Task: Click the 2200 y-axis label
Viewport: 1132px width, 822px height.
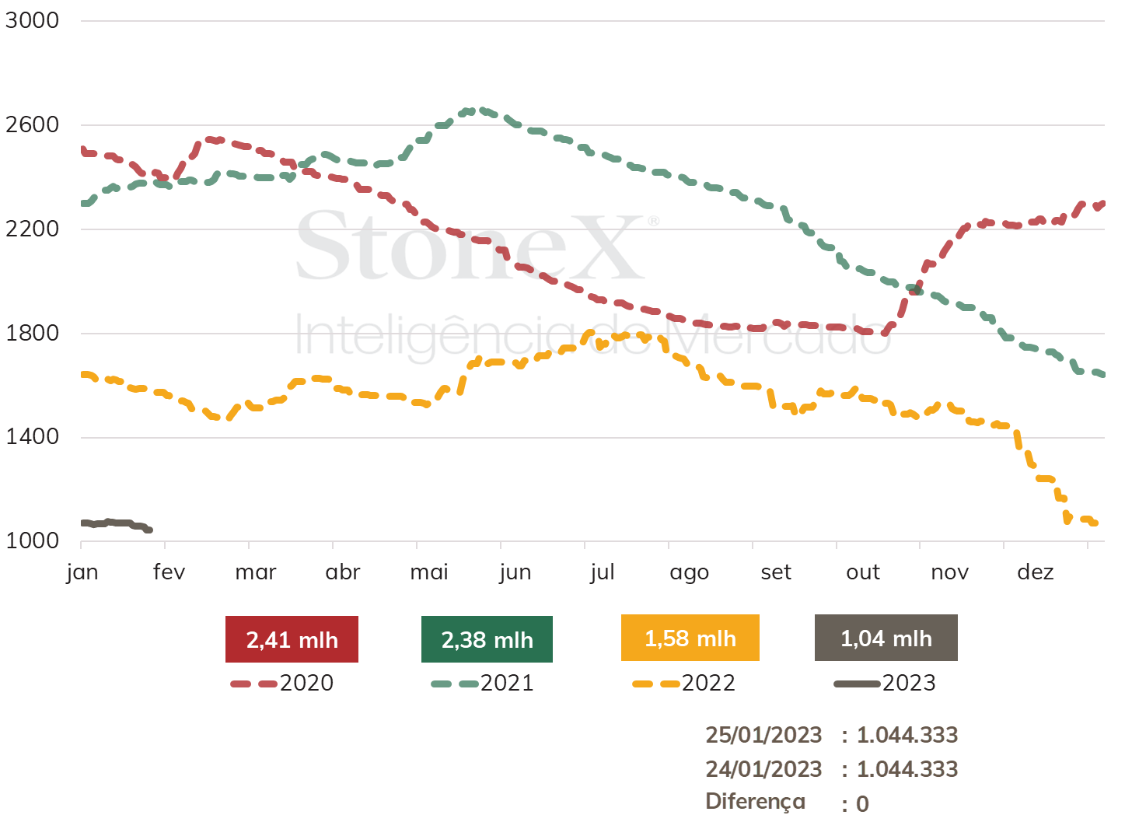Action: pos(32,229)
